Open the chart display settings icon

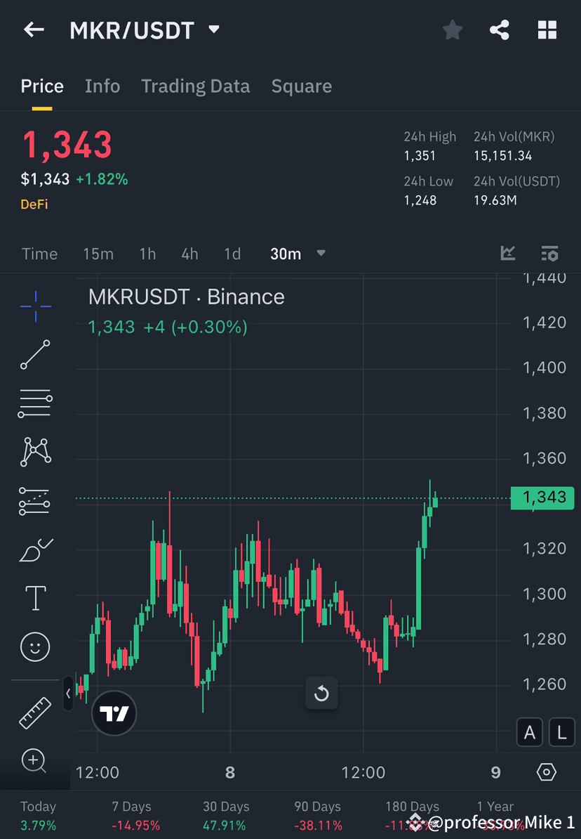pyautogui.click(x=549, y=254)
